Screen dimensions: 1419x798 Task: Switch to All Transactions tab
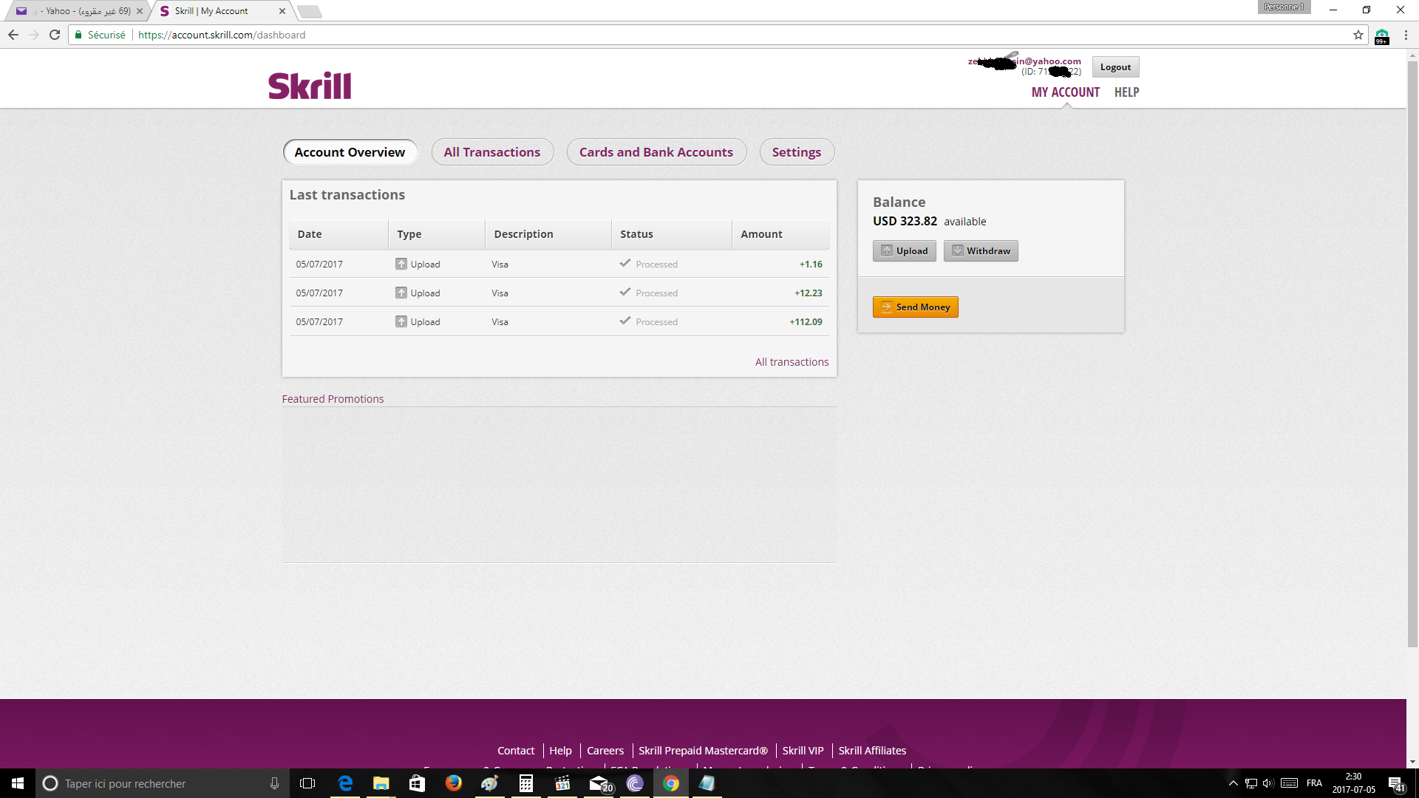(x=492, y=152)
